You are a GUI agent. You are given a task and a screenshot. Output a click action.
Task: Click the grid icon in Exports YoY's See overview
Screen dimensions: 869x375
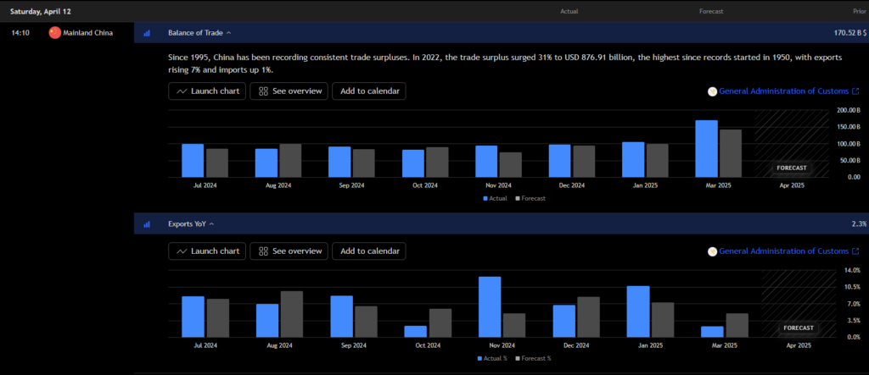(x=263, y=251)
